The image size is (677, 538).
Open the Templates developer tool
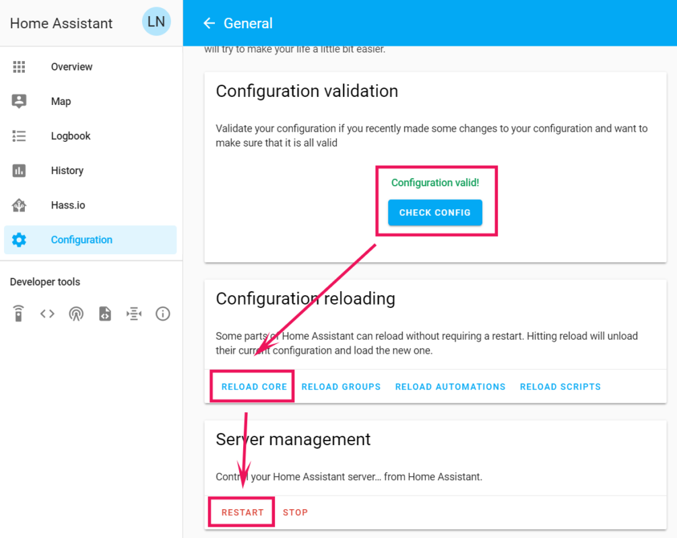[105, 313]
